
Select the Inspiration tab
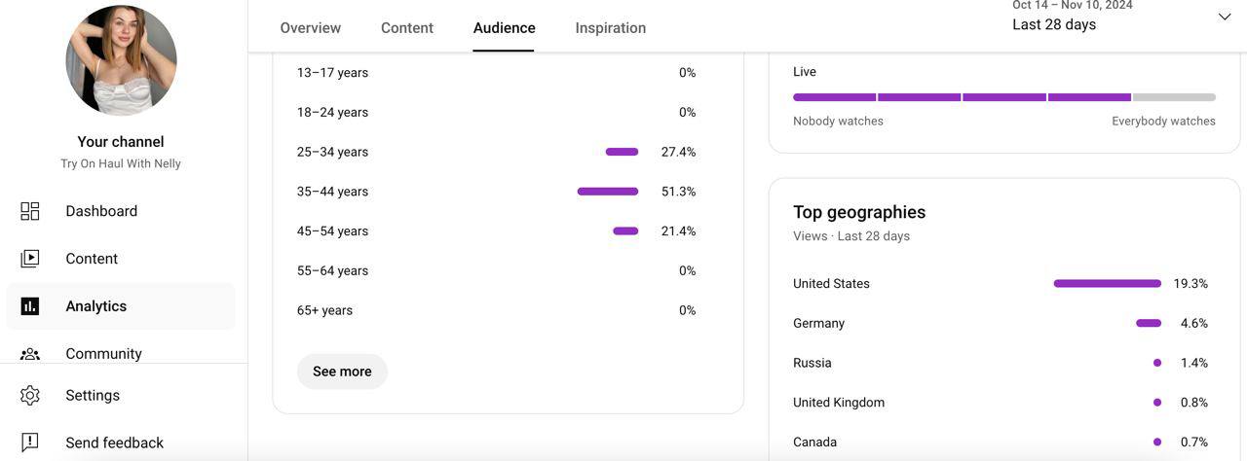coord(611,28)
